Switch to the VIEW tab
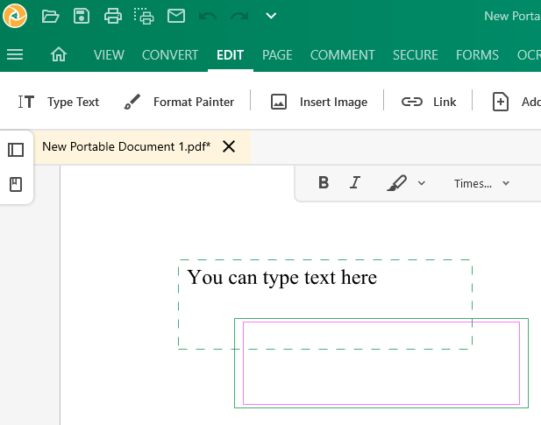The width and height of the screenshot is (541, 425). coord(109,55)
